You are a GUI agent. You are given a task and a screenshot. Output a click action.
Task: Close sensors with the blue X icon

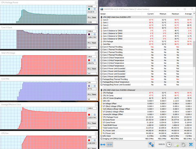(x=191, y=145)
